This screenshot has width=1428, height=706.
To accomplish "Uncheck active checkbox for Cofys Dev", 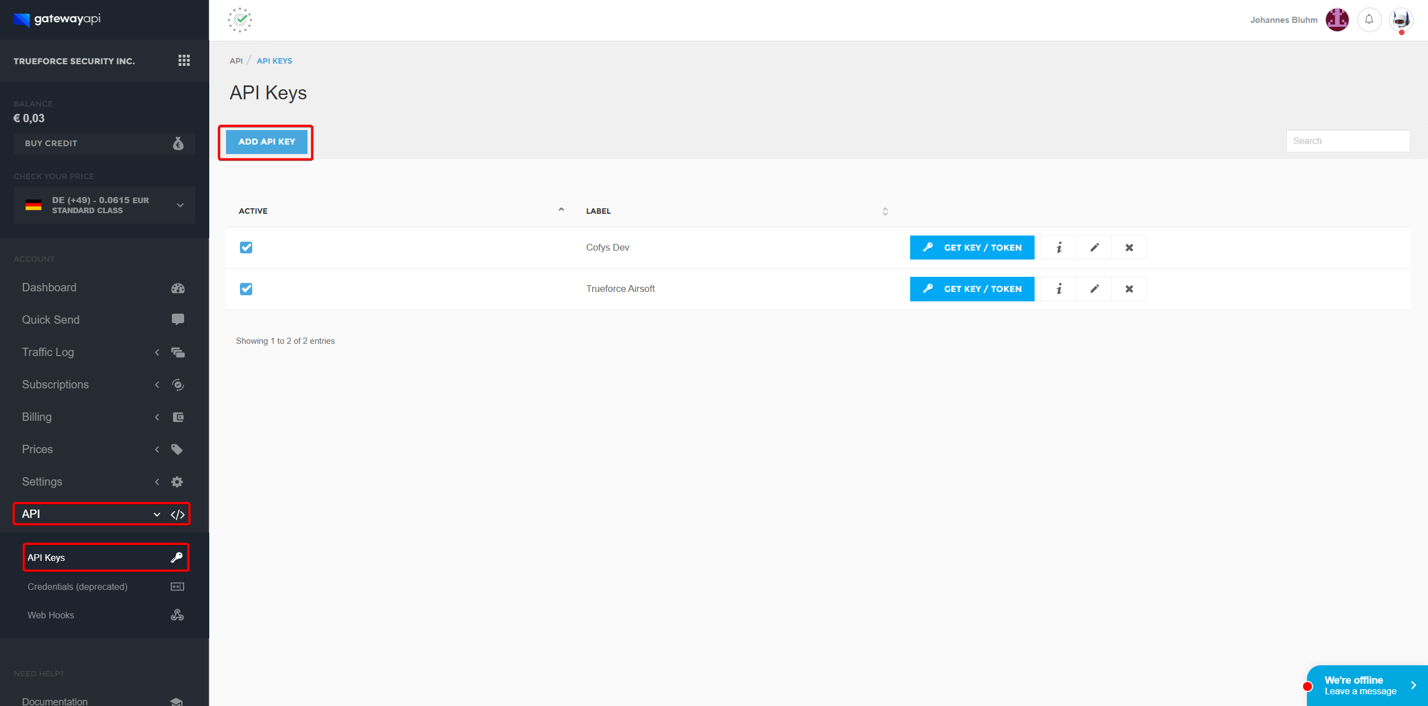I will (x=246, y=247).
